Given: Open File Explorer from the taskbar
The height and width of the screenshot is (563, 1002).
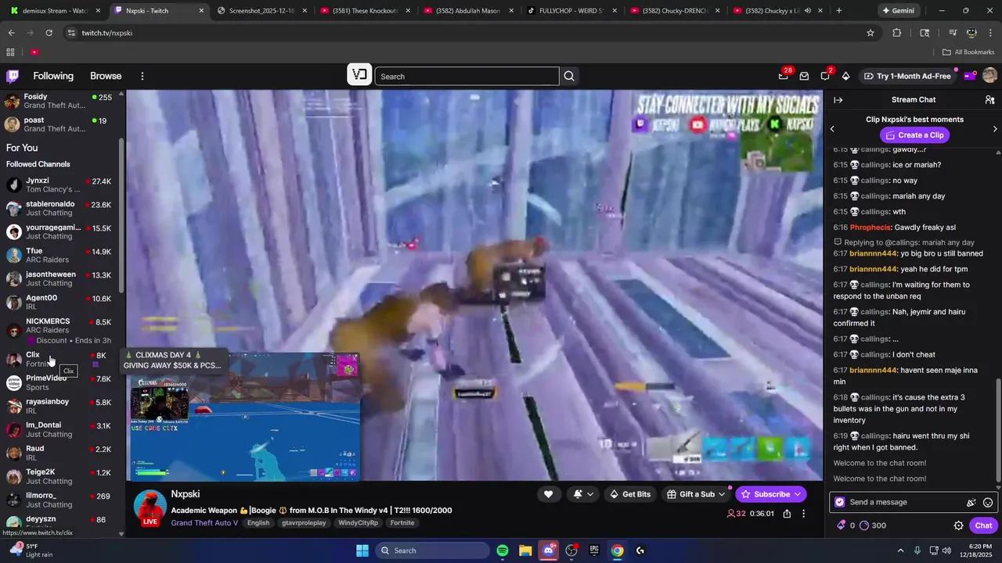Looking at the screenshot, I should pos(525,550).
